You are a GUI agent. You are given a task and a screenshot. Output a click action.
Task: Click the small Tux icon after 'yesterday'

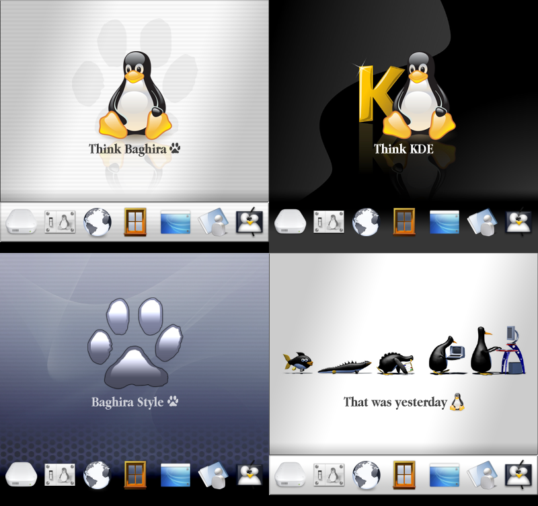(457, 402)
